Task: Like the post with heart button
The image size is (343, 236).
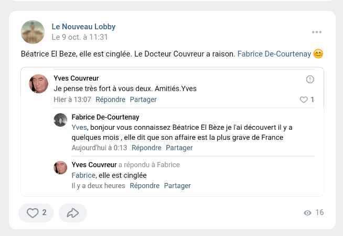Action: click(36, 213)
